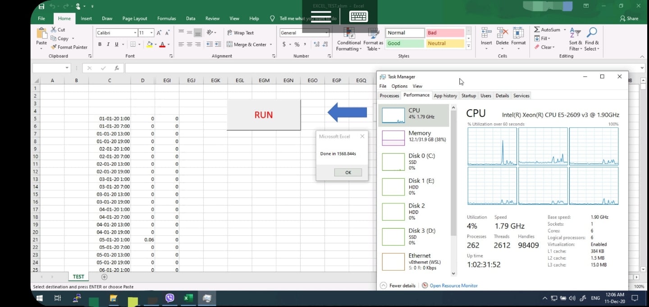Open the Name Box dropdown

[67, 68]
